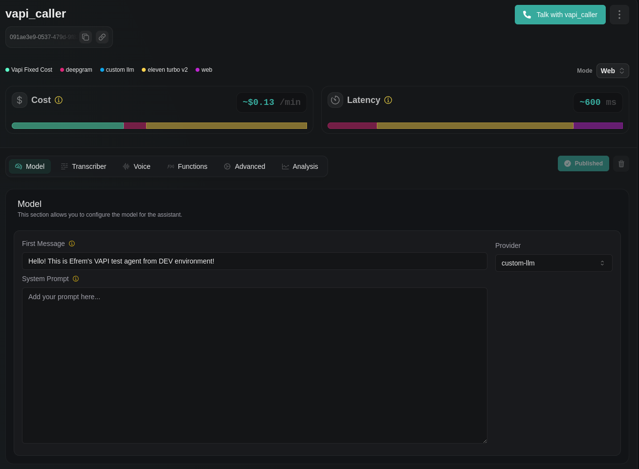Click the Provider label
The width and height of the screenshot is (639, 469).
coord(508,245)
